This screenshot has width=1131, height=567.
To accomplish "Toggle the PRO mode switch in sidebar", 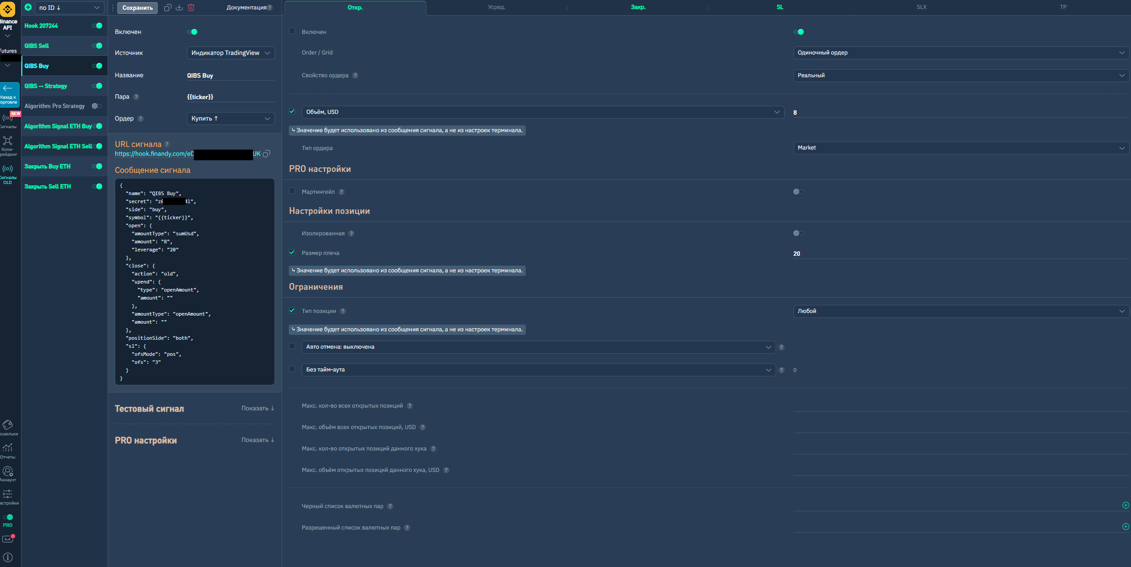I will (x=8, y=517).
